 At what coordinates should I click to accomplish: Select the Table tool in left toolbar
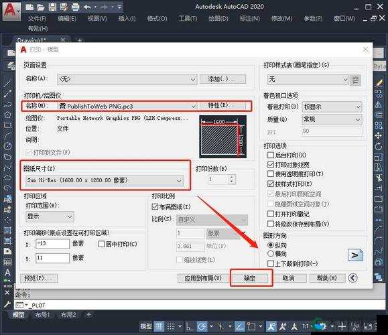[7, 262]
